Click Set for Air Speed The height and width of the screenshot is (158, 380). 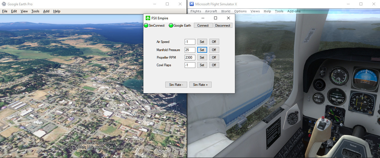(x=202, y=42)
